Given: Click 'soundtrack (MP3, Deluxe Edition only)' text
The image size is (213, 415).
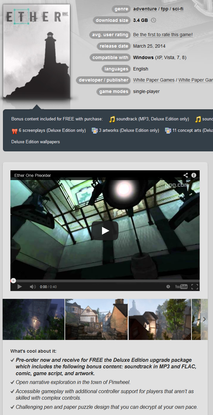Looking at the screenshot, I should pos(152,119).
